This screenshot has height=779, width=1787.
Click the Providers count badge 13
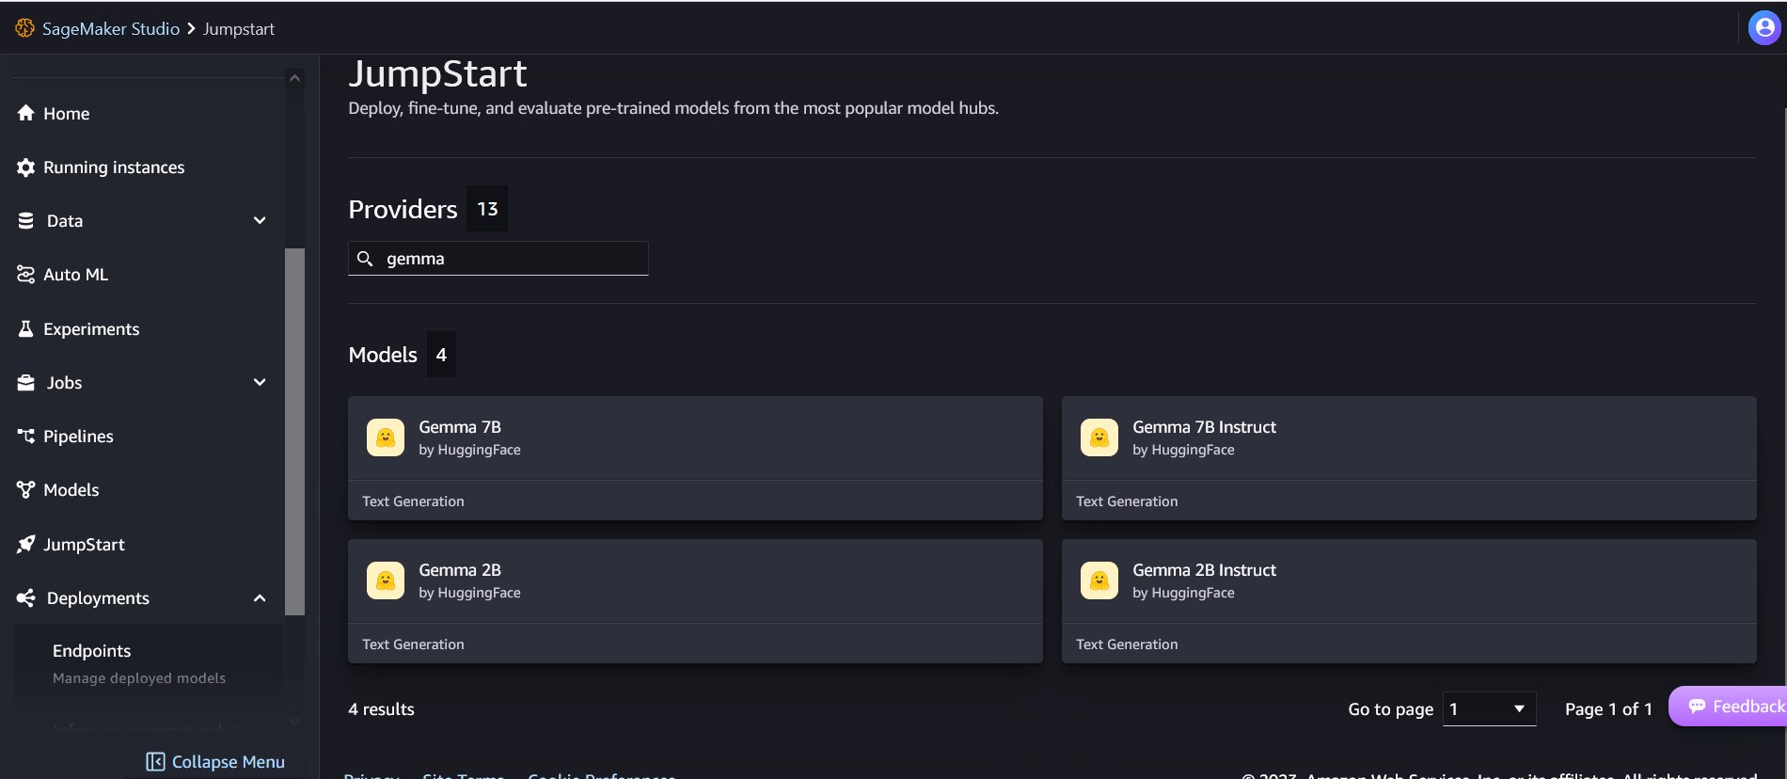[487, 209]
